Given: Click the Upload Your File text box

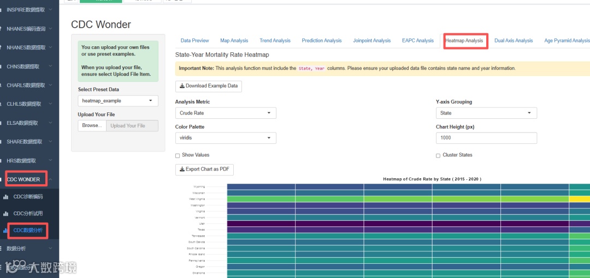Looking at the screenshot, I should pyautogui.click(x=132, y=125).
